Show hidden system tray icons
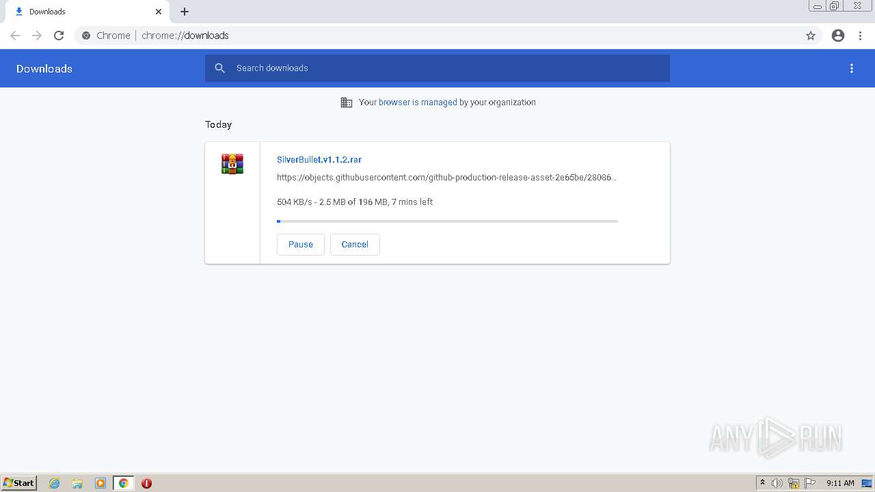 point(762,483)
